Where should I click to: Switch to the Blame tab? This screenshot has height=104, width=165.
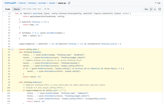(16, 9)
